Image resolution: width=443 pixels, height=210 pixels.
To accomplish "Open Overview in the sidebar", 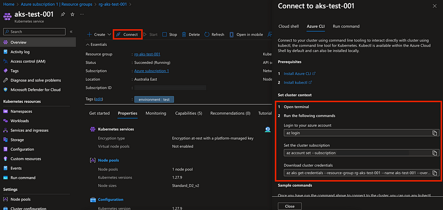I will click(38, 43).
